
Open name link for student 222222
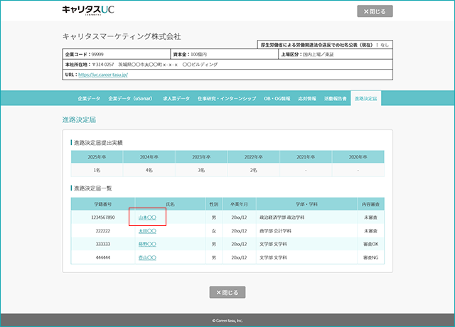coord(147,231)
